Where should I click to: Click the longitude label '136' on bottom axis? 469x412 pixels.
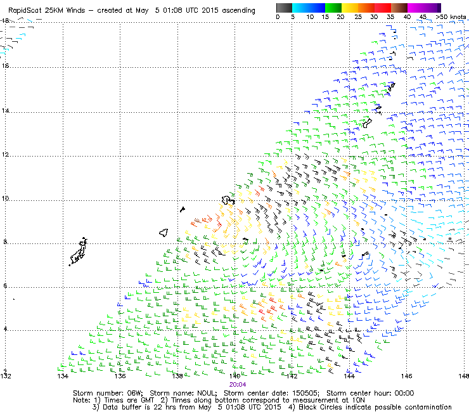[120, 376]
